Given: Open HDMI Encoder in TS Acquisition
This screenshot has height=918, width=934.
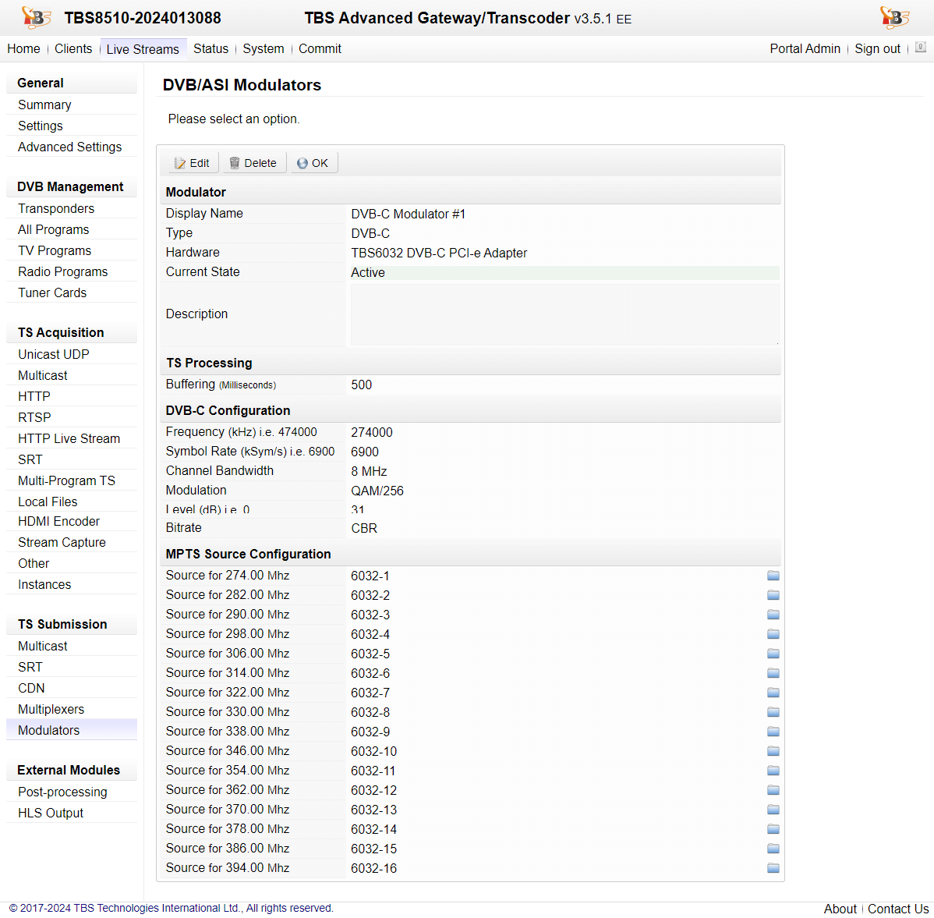Looking at the screenshot, I should click(59, 521).
